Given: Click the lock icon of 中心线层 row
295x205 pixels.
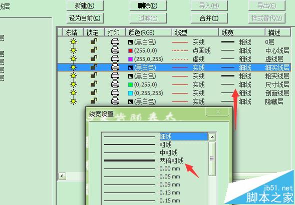Looking at the screenshot, I should pos(94,50).
